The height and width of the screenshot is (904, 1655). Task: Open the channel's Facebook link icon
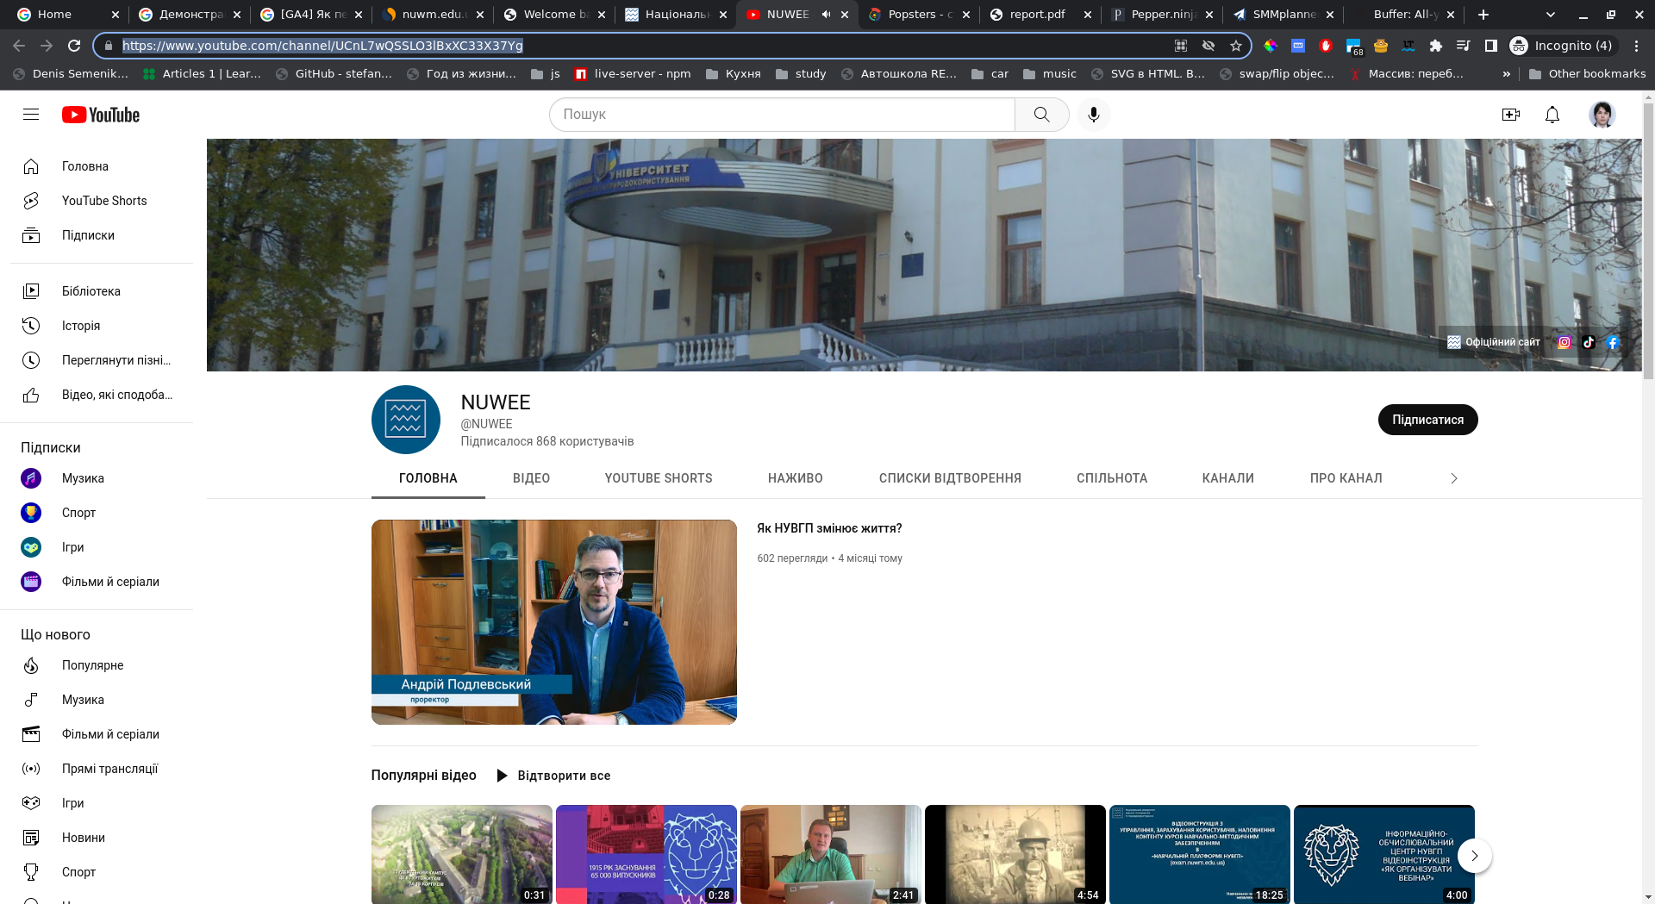(x=1613, y=342)
